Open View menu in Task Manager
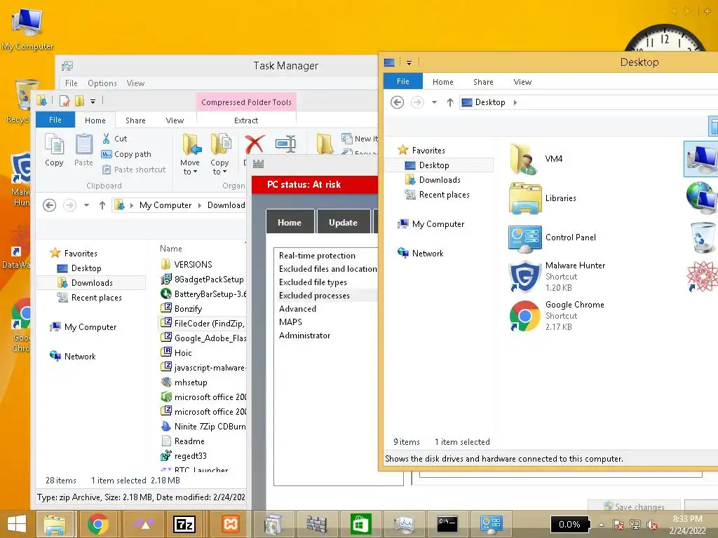The width and height of the screenshot is (718, 538). [135, 83]
